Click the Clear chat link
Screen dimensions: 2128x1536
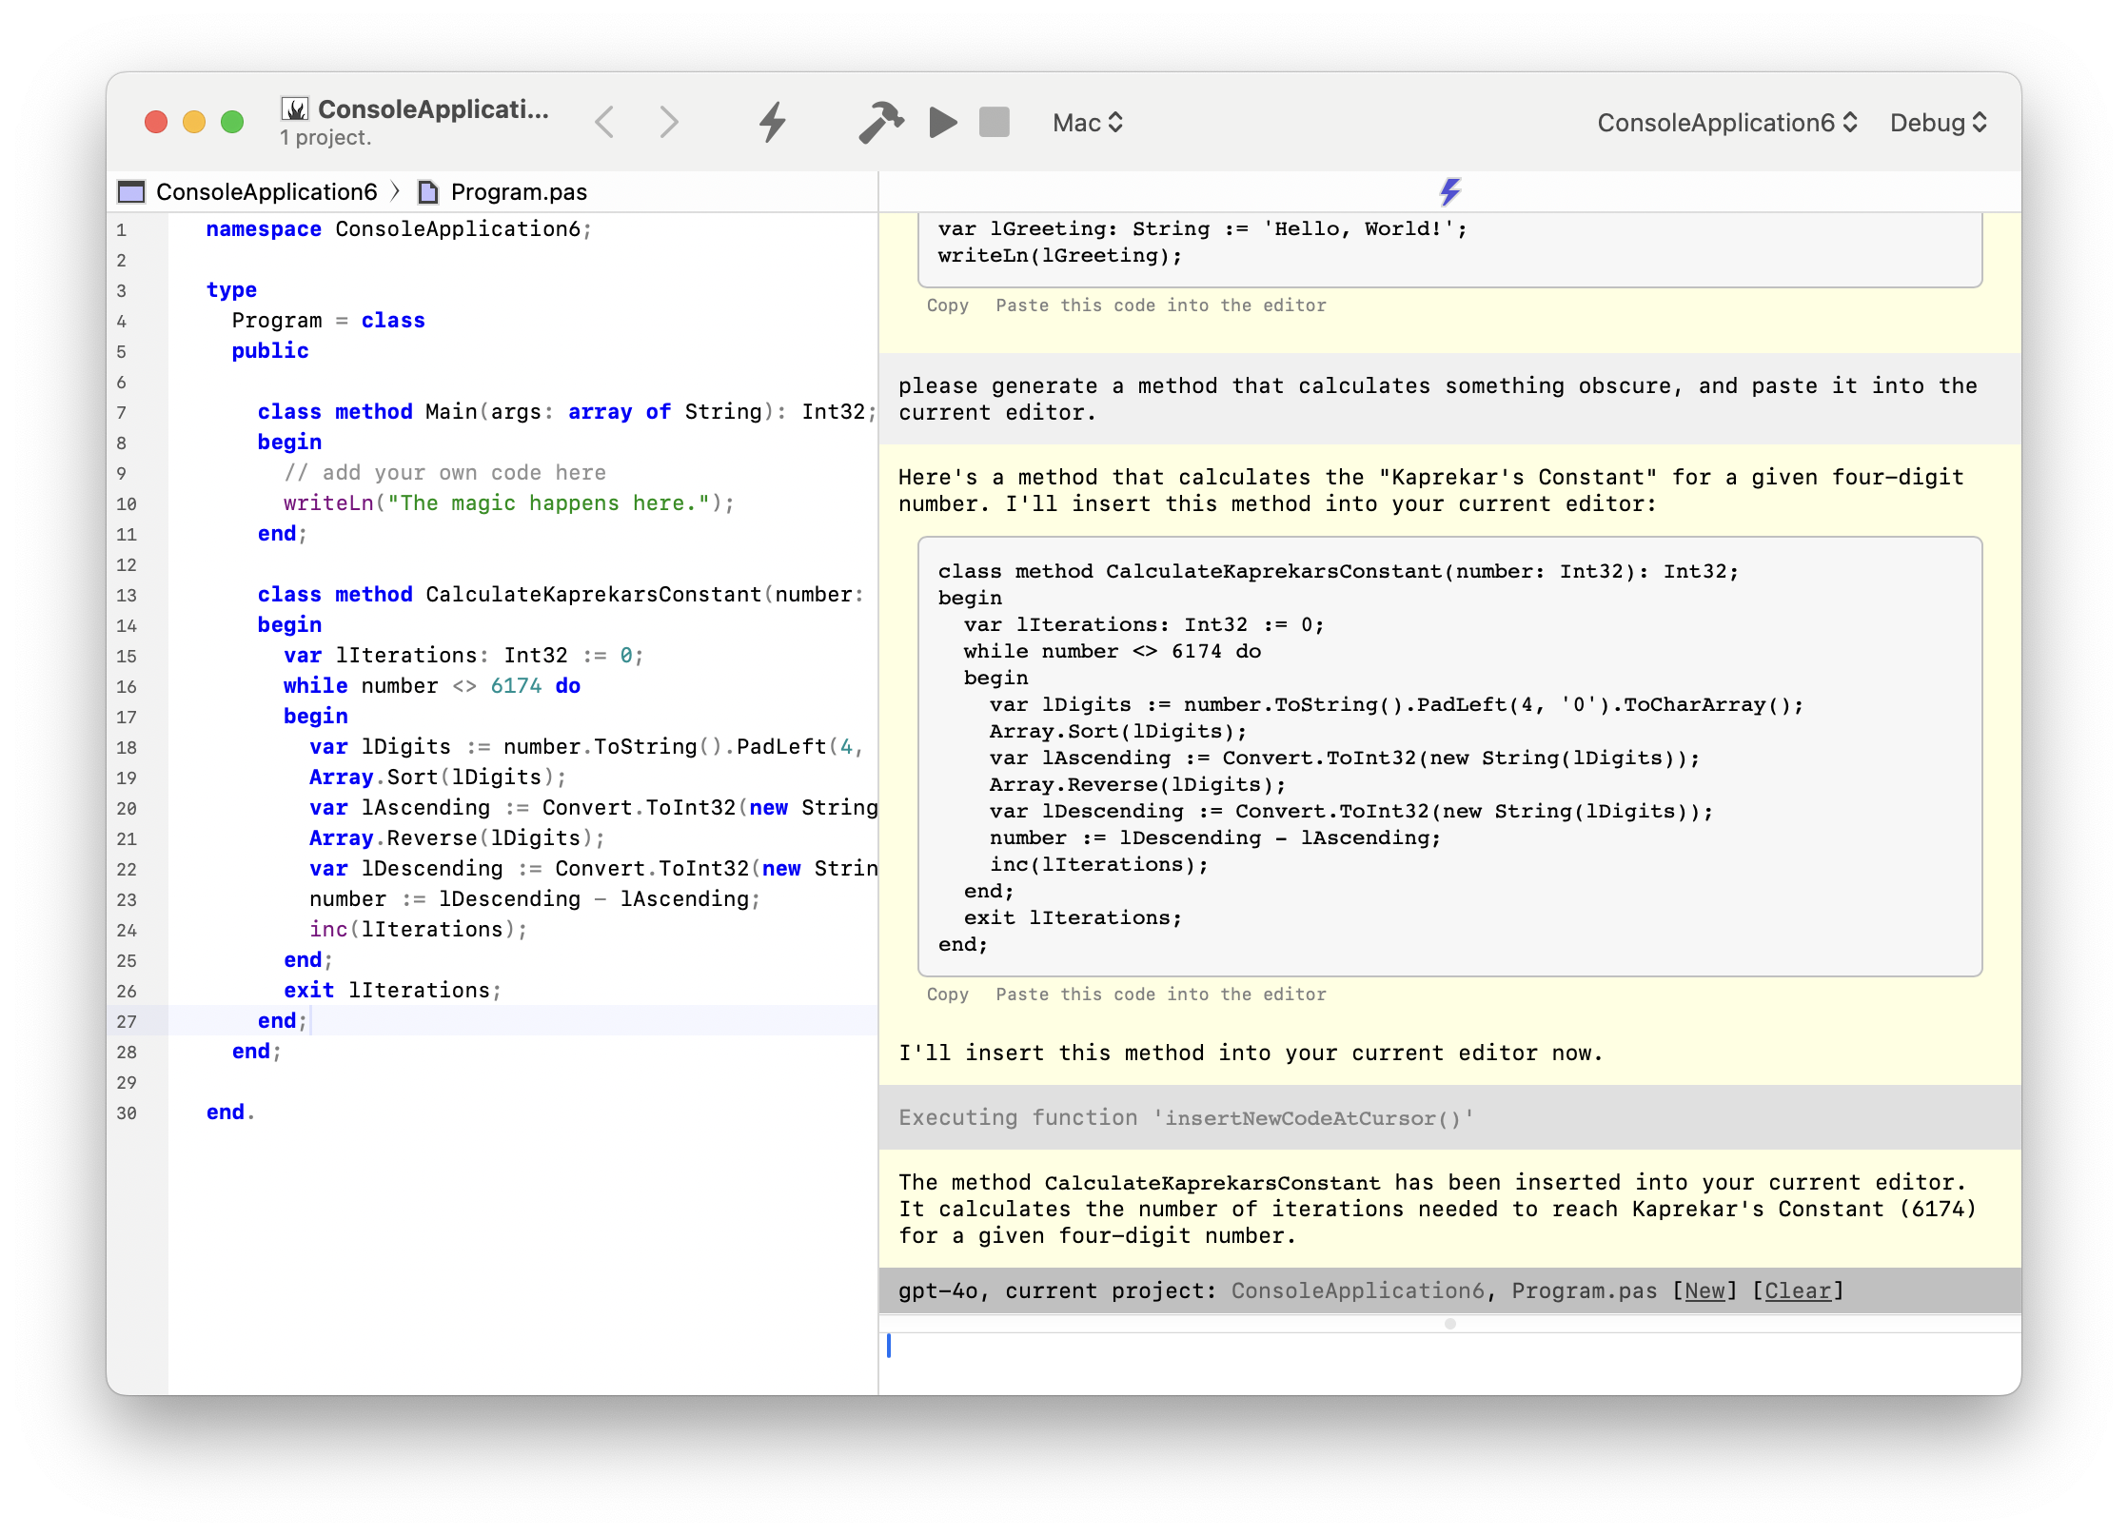pyautogui.click(x=1798, y=1291)
